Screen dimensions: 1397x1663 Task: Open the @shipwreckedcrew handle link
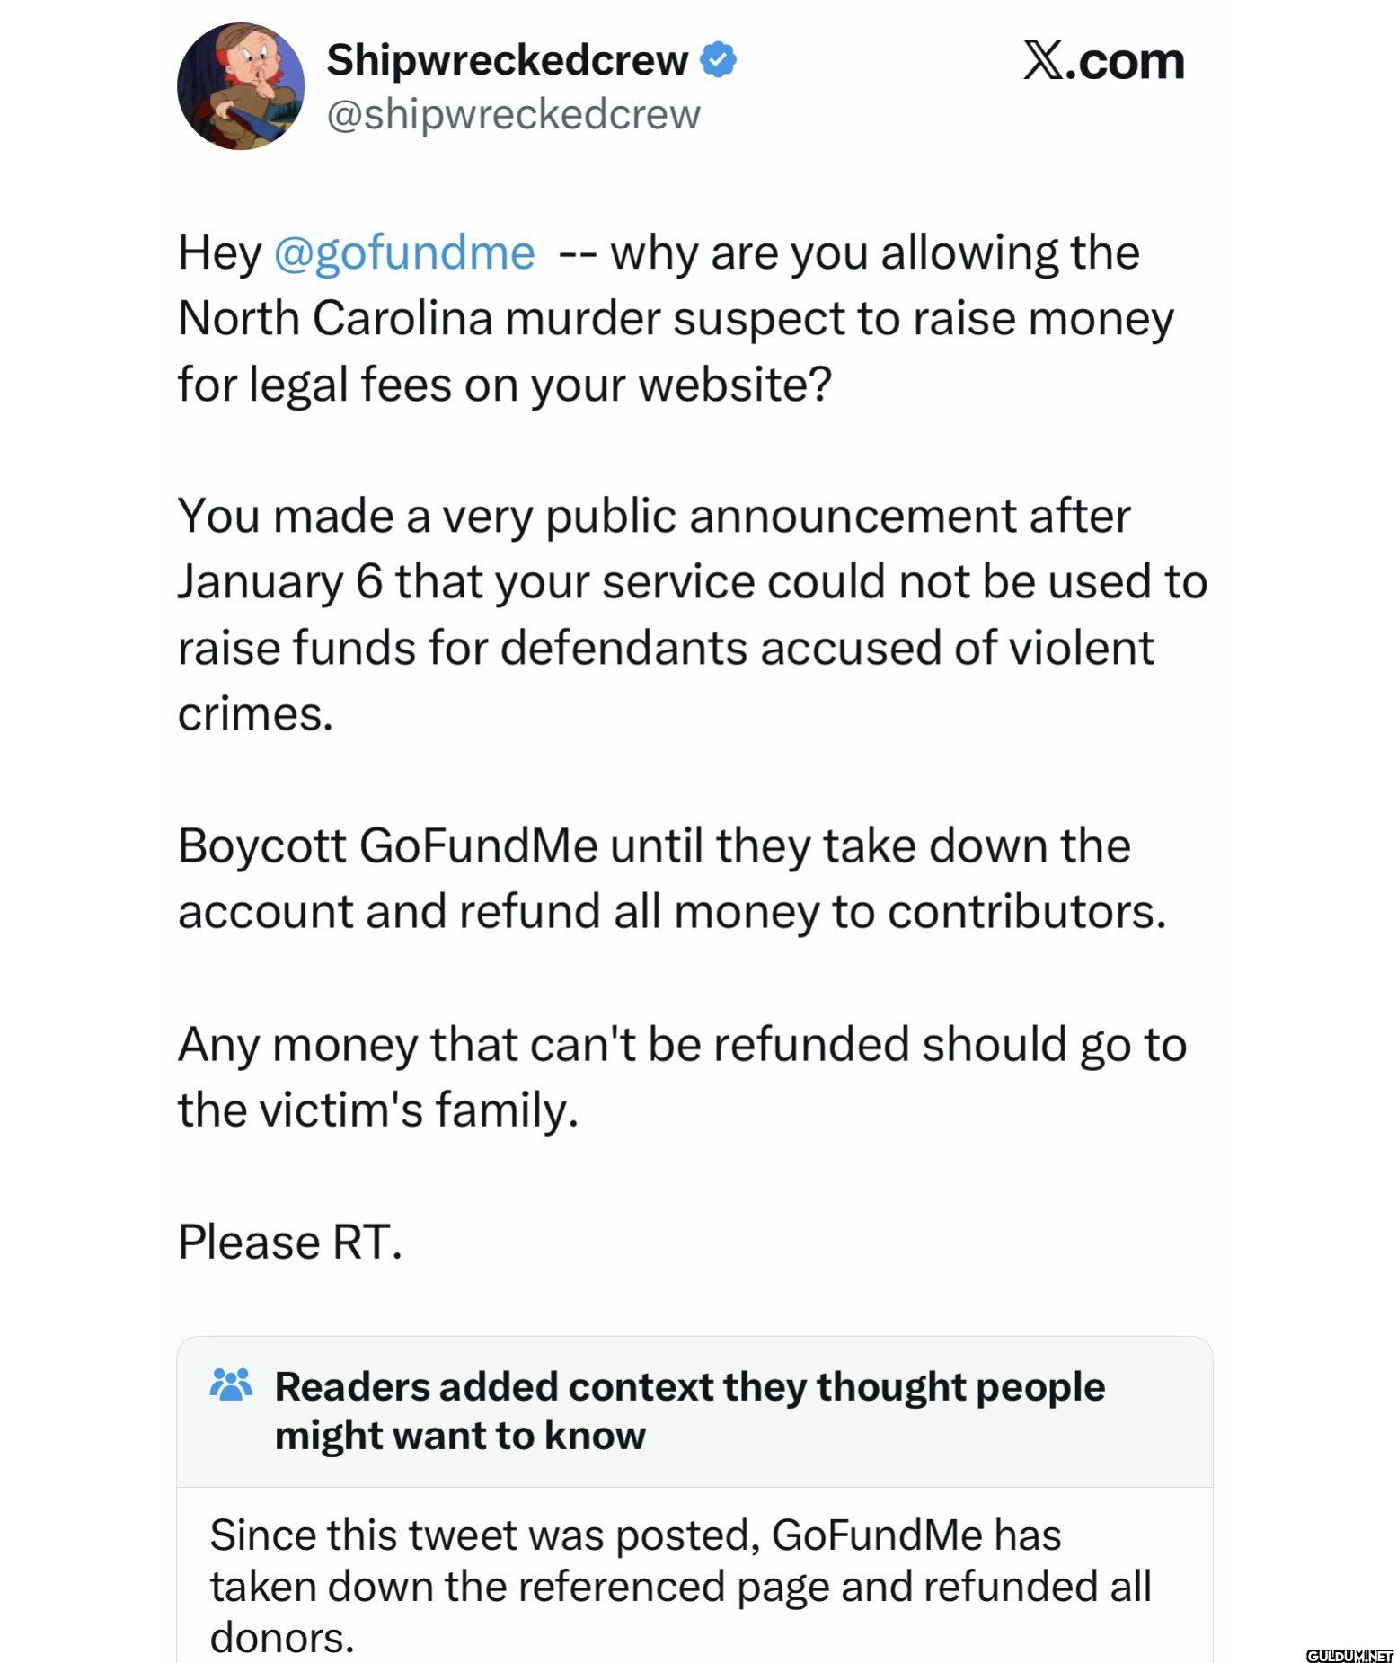pyautogui.click(x=513, y=115)
